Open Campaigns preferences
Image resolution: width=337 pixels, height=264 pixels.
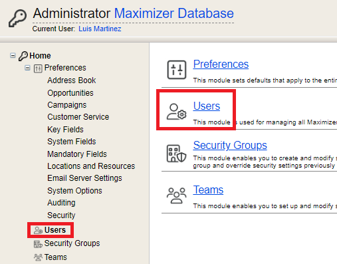(67, 105)
